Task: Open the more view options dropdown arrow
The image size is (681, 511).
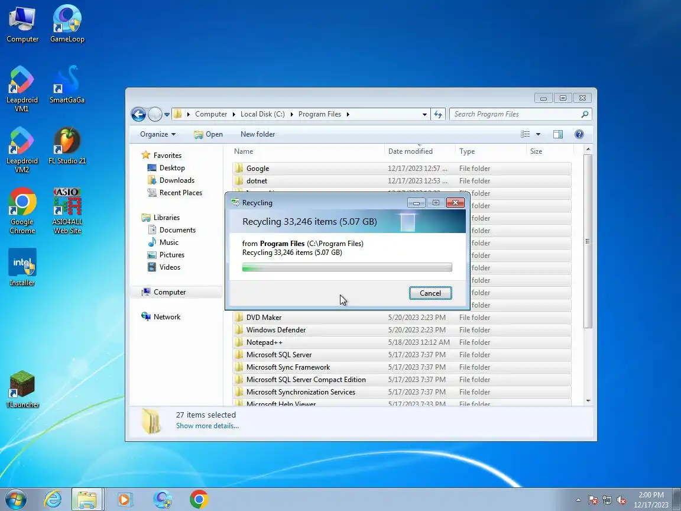Action: point(538,134)
